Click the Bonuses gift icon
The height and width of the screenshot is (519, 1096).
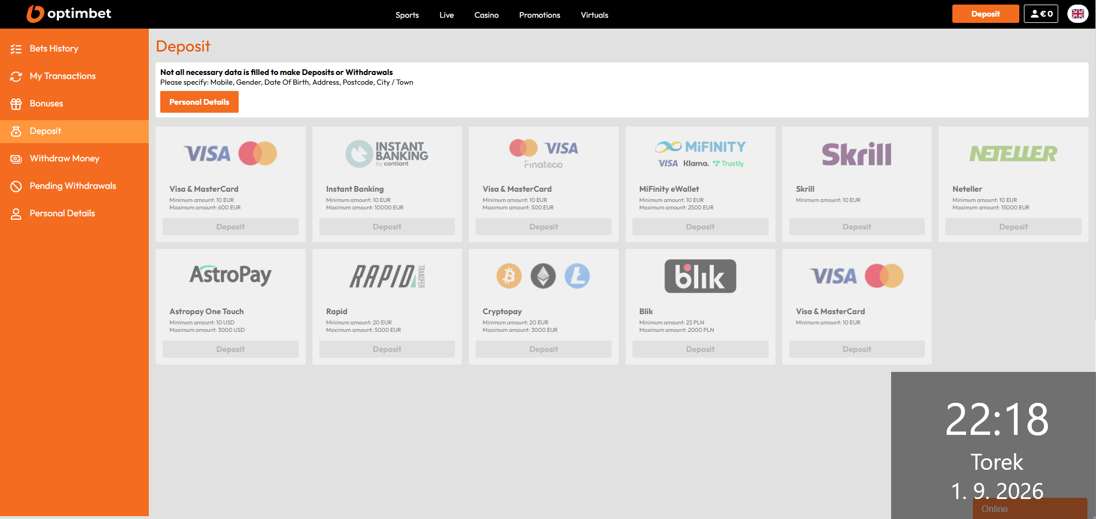(x=16, y=104)
